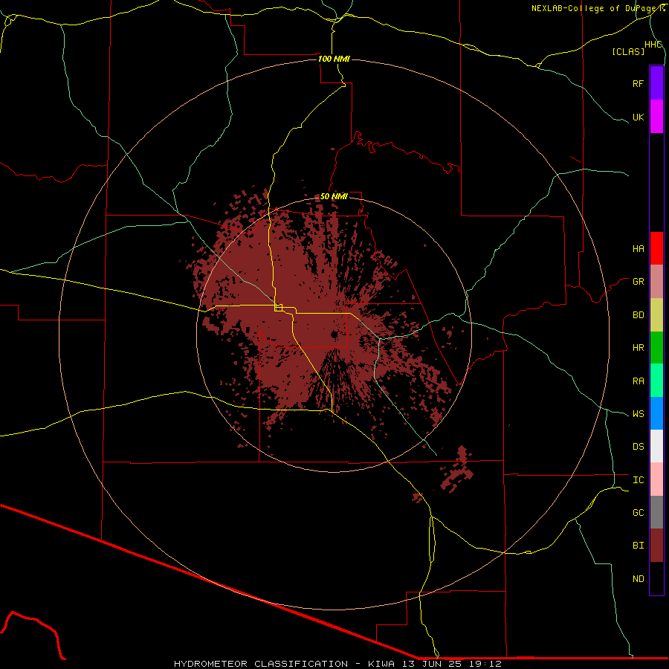Click the ND legend label
This screenshot has height=669, width=669.
[x=638, y=579]
